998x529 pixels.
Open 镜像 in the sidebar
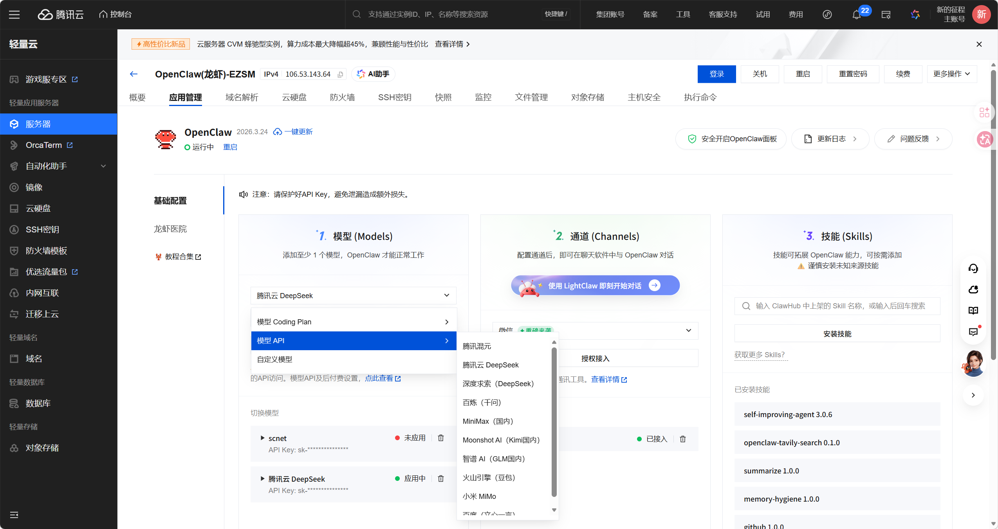pyautogui.click(x=34, y=187)
